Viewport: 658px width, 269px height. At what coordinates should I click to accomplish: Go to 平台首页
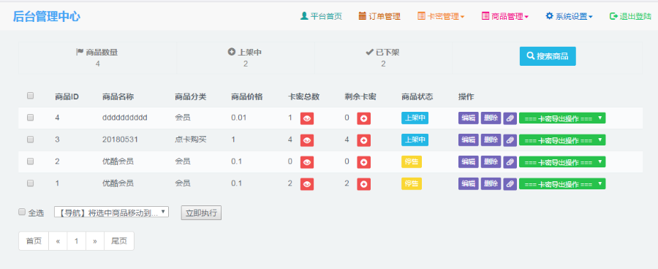(322, 16)
